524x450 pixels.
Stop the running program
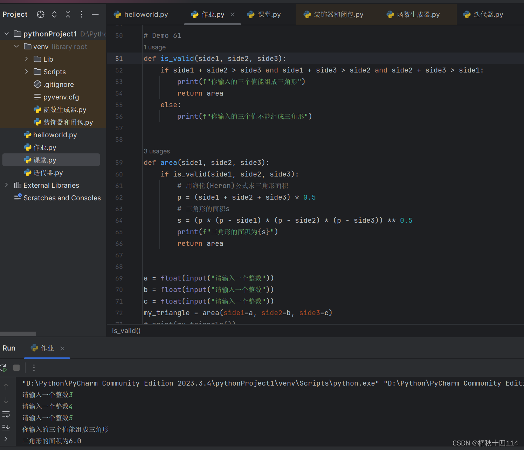tap(16, 368)
